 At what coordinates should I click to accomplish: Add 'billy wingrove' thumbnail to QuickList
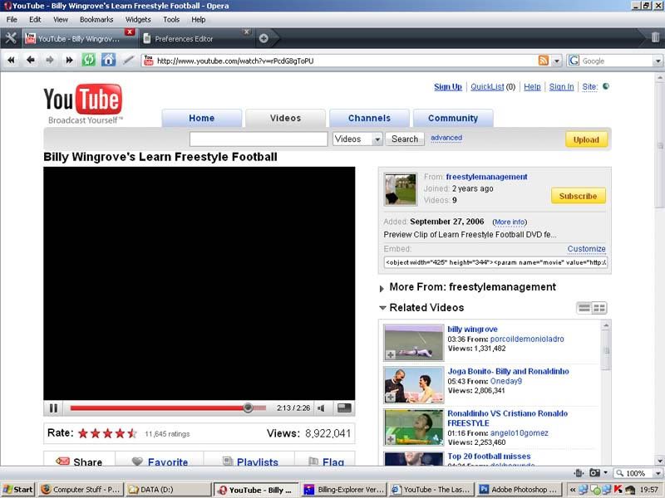point(391,355)
